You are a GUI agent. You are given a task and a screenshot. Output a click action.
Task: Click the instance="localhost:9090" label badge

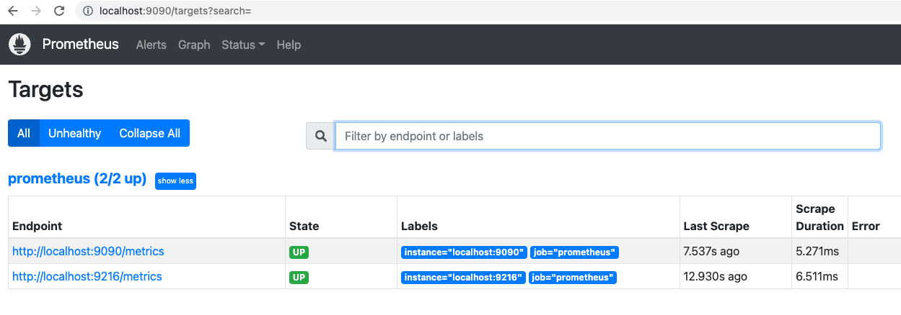click(x=464, y=252)
